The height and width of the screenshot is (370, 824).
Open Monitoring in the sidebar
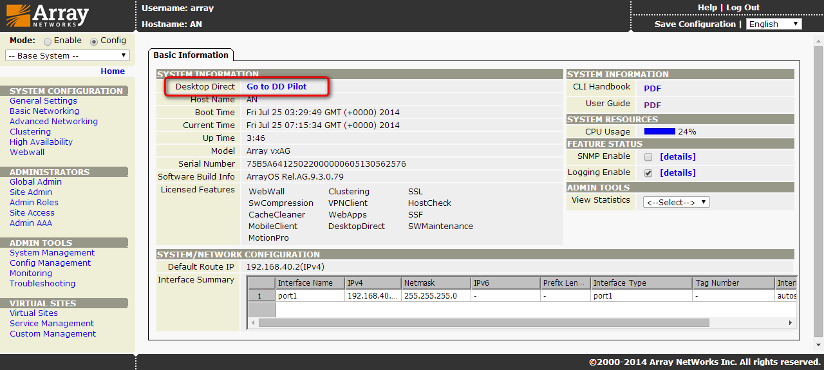(31, 273)
